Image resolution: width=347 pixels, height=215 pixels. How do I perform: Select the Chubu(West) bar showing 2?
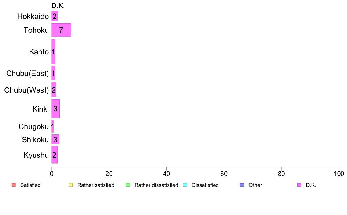(x=54, y=90)
